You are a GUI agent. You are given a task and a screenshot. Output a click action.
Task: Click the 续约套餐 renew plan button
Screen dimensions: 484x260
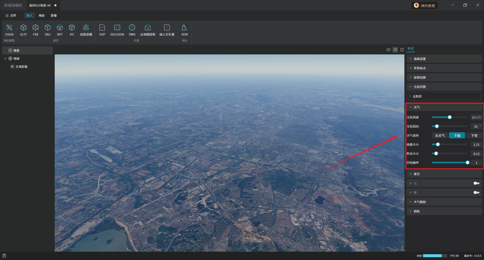point(425,6)
